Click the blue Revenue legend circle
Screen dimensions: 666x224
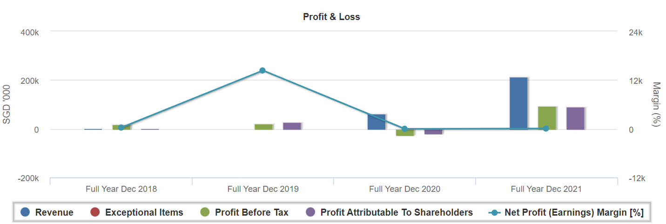26,212
